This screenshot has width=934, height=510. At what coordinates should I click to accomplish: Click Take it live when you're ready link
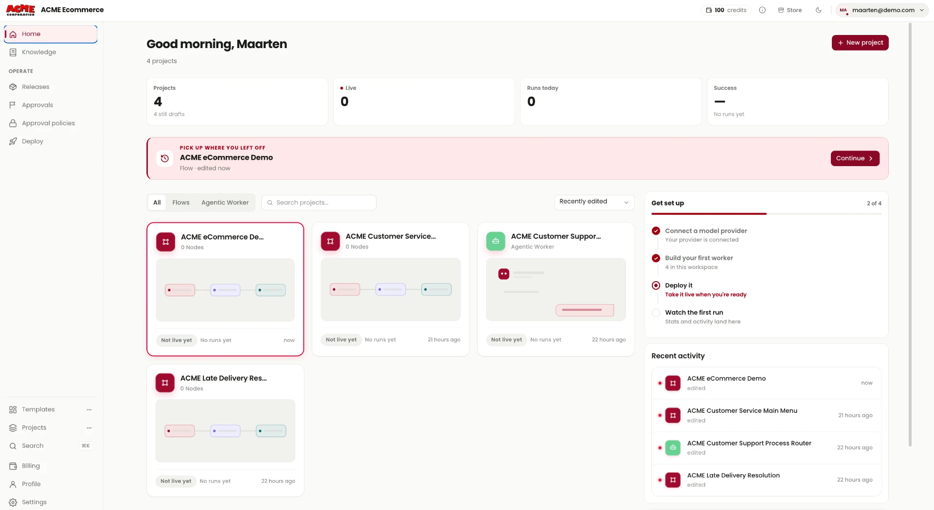[705, 295]
